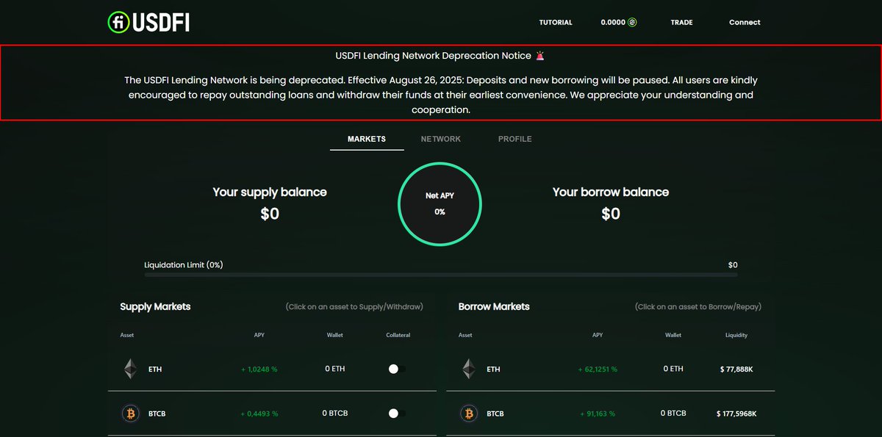Image resolution: width=882 pixels, height=437 pixels.
Task: Click Your supply balance $0 amount
Action: 270,214
